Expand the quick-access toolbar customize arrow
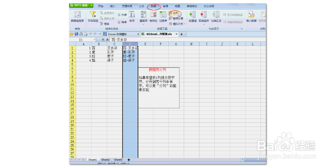This screenshot has height=168, width=335. click(x=100, y=34)
